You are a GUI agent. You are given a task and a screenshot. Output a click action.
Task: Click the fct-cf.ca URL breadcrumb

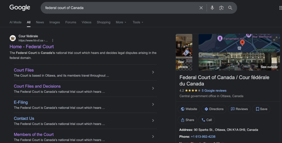coord(33,40)
